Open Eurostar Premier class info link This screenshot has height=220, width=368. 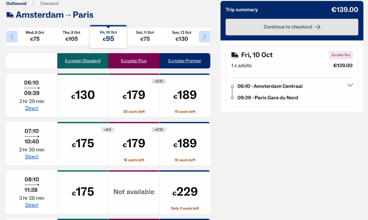[x=185, y=61]
